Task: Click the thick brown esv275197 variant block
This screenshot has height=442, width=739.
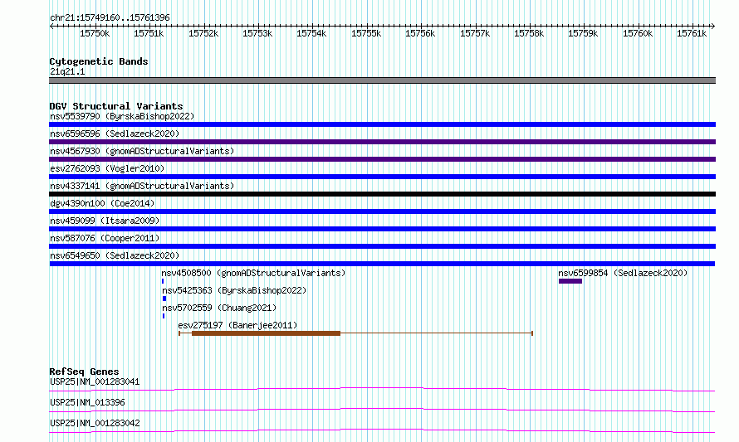Action: pyautogui.click(x=266, y=333)
